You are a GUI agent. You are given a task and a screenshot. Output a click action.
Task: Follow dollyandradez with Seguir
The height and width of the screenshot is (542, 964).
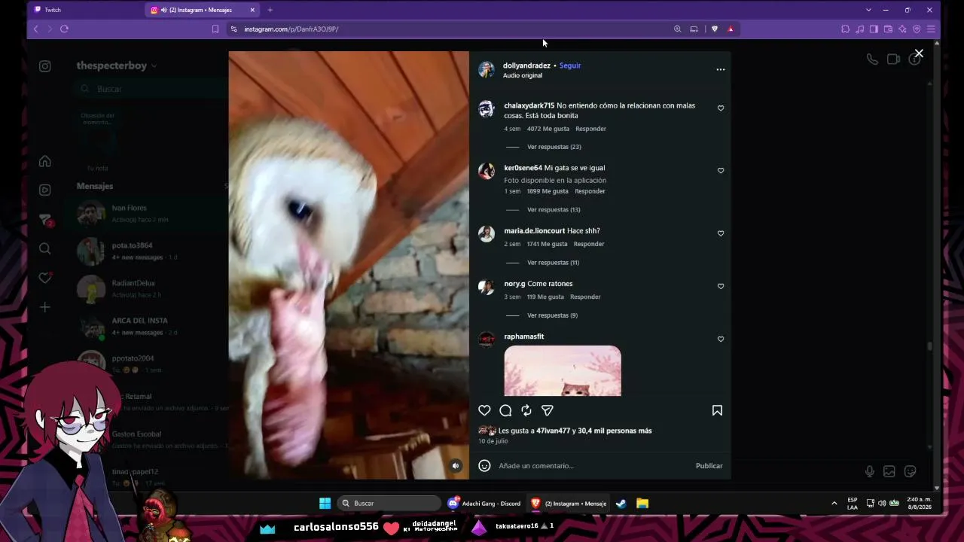coord(570,65)
